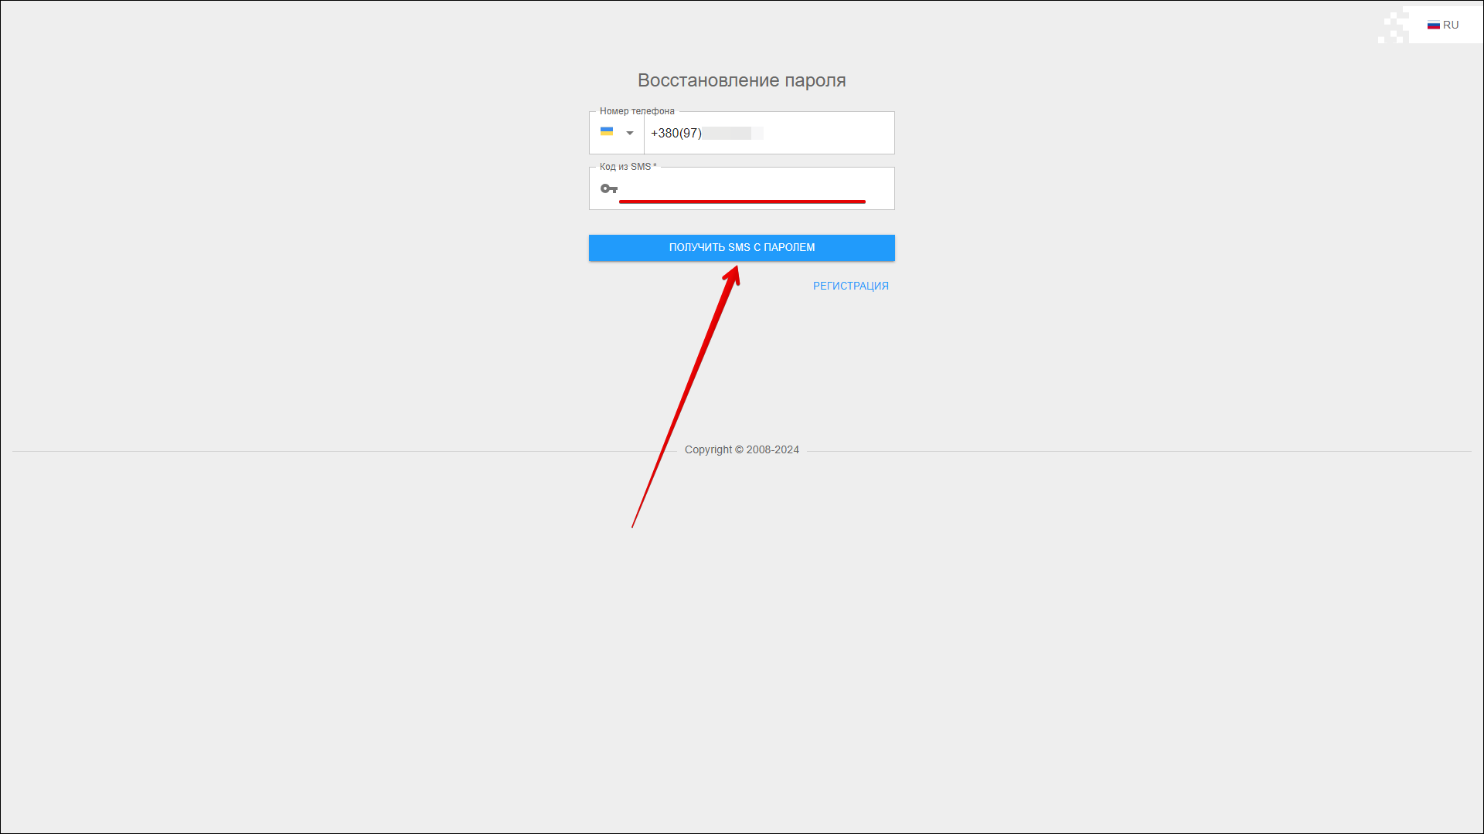Expand the country code dropdown arrow

[630, 133]
